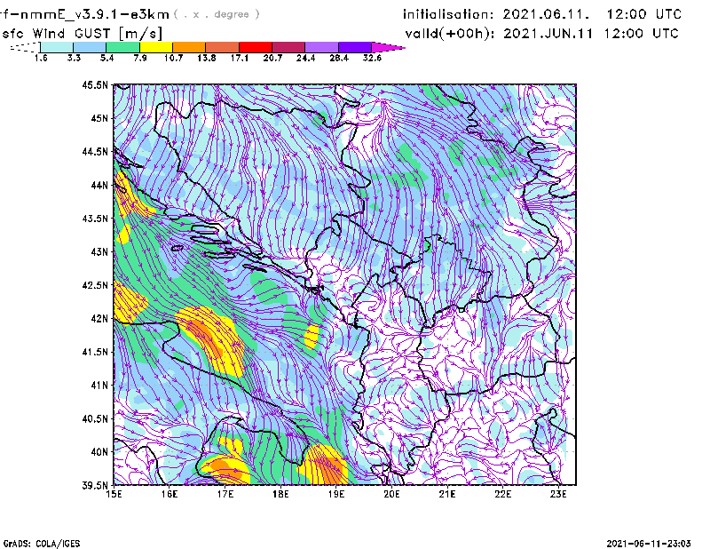This screenshot has height=549, width=710.
Task: Click the legend value 1.6
Action: tap(41, 58)
